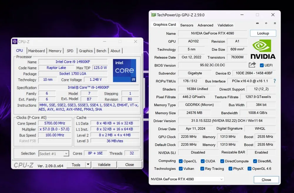This screenshot has height=193, width=294.
Task: Click the Driver Date value Apr 11, 2024
Action: 196,129
